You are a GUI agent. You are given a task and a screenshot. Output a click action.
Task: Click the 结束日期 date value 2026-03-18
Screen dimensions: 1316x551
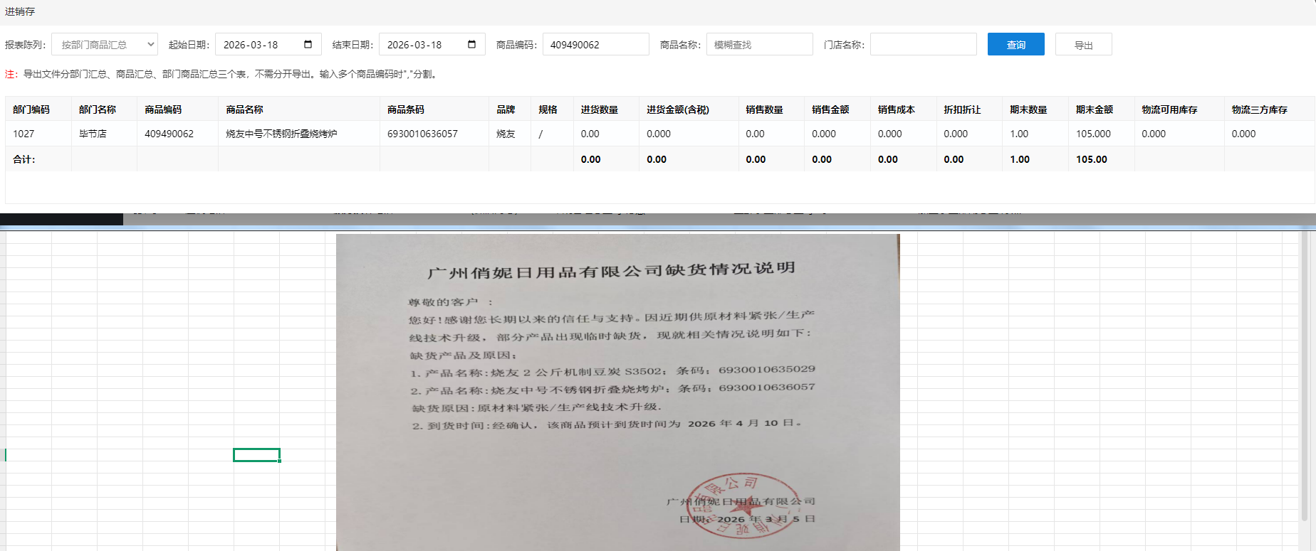click(x=415, y=45)
